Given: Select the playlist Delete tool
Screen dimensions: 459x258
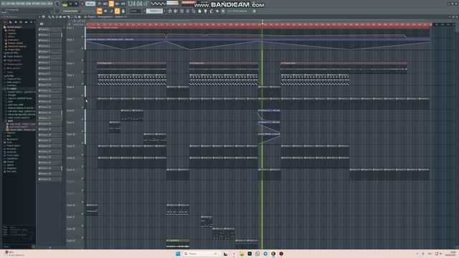Looking at the screenshot, I should pos(57,17).
